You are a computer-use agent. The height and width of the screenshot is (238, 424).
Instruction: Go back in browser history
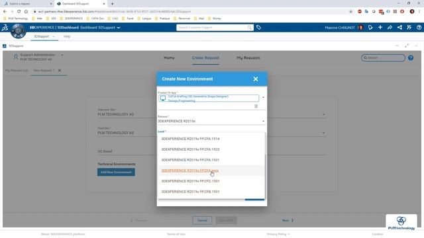5,12
